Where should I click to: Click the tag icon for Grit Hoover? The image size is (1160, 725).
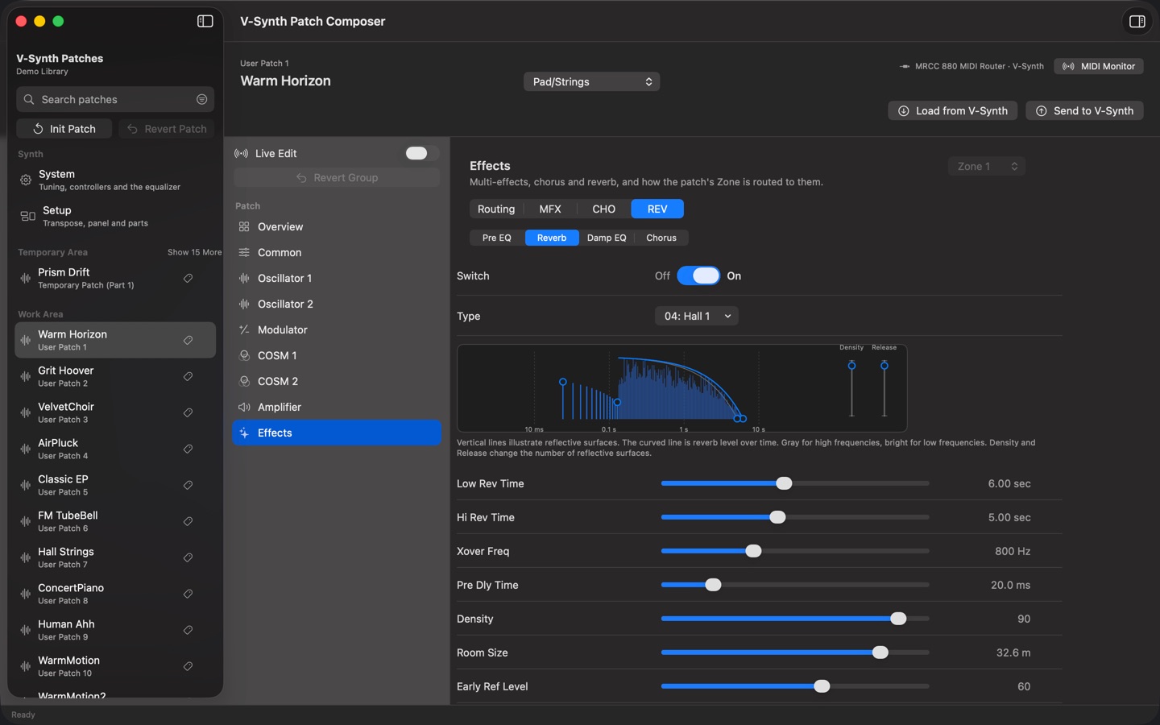coord(188,376)
